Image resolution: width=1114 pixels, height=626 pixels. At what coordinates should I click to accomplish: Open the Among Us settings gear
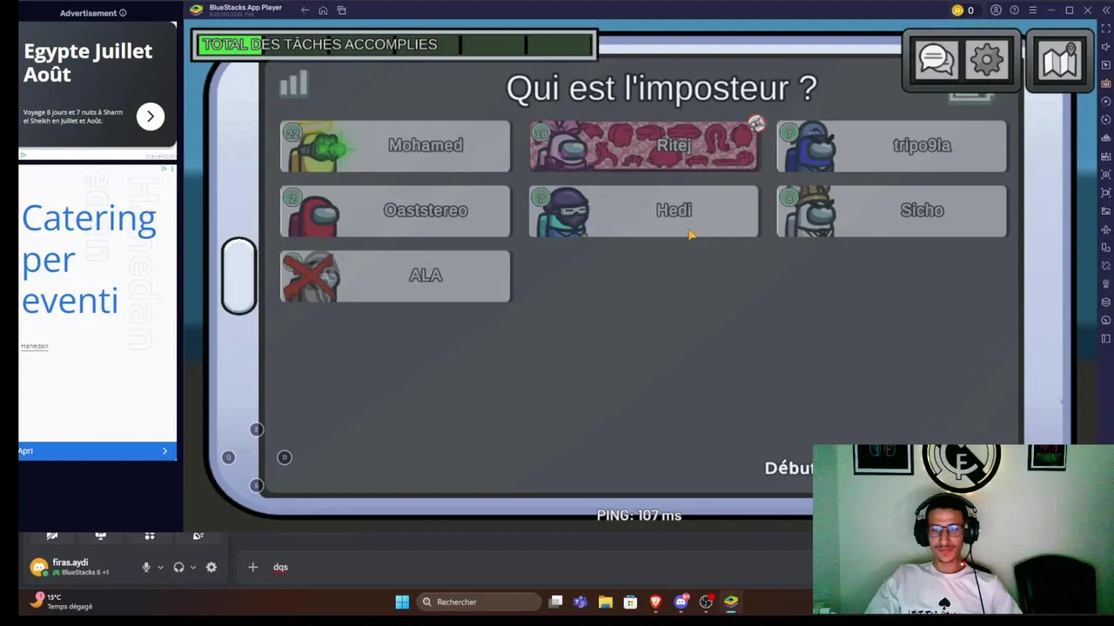click(986, 60)
